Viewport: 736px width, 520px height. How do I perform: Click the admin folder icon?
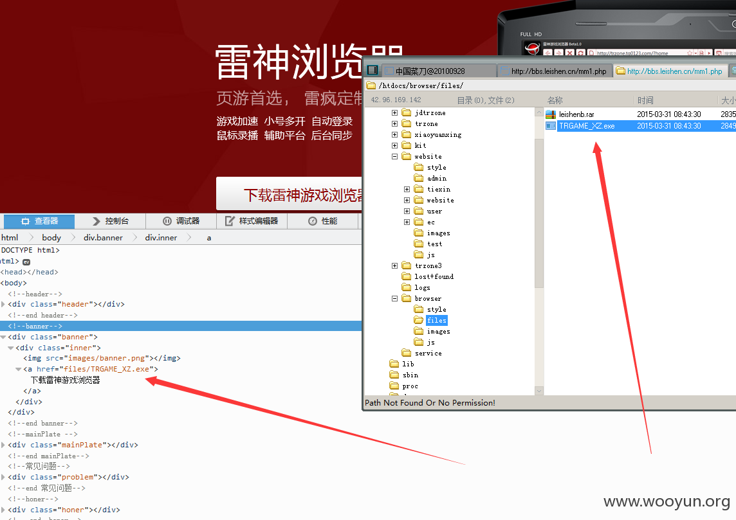pos(419,178)
